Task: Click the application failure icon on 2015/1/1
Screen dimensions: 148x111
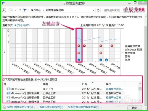Action: pos(101,46)
